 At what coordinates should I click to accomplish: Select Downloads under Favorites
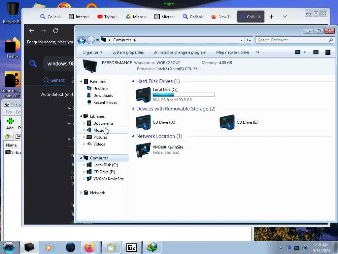pos(103,96)
